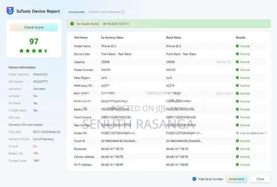Click the Activation value Activated
This screenshot has height=187, width=277.
point(39,89)
